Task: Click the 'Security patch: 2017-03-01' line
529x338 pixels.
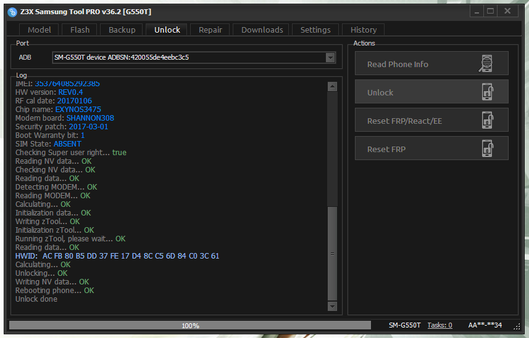Action: coord(61,127)
